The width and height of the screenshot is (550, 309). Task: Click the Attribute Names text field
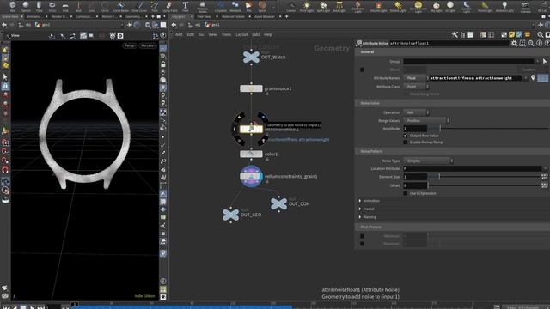click(475, 78)
